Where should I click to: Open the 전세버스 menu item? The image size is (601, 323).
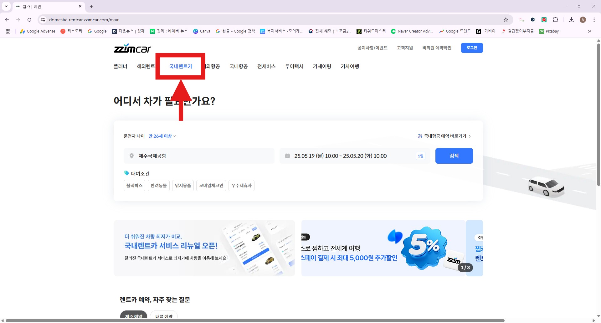[x=266, y=66]
